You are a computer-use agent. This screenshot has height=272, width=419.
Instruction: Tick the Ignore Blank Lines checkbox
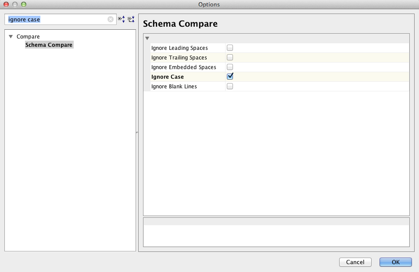[230, 86]
